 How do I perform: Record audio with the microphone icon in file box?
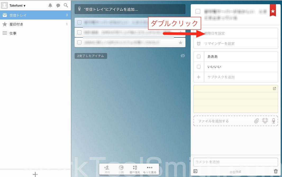[x=274, y=121]
